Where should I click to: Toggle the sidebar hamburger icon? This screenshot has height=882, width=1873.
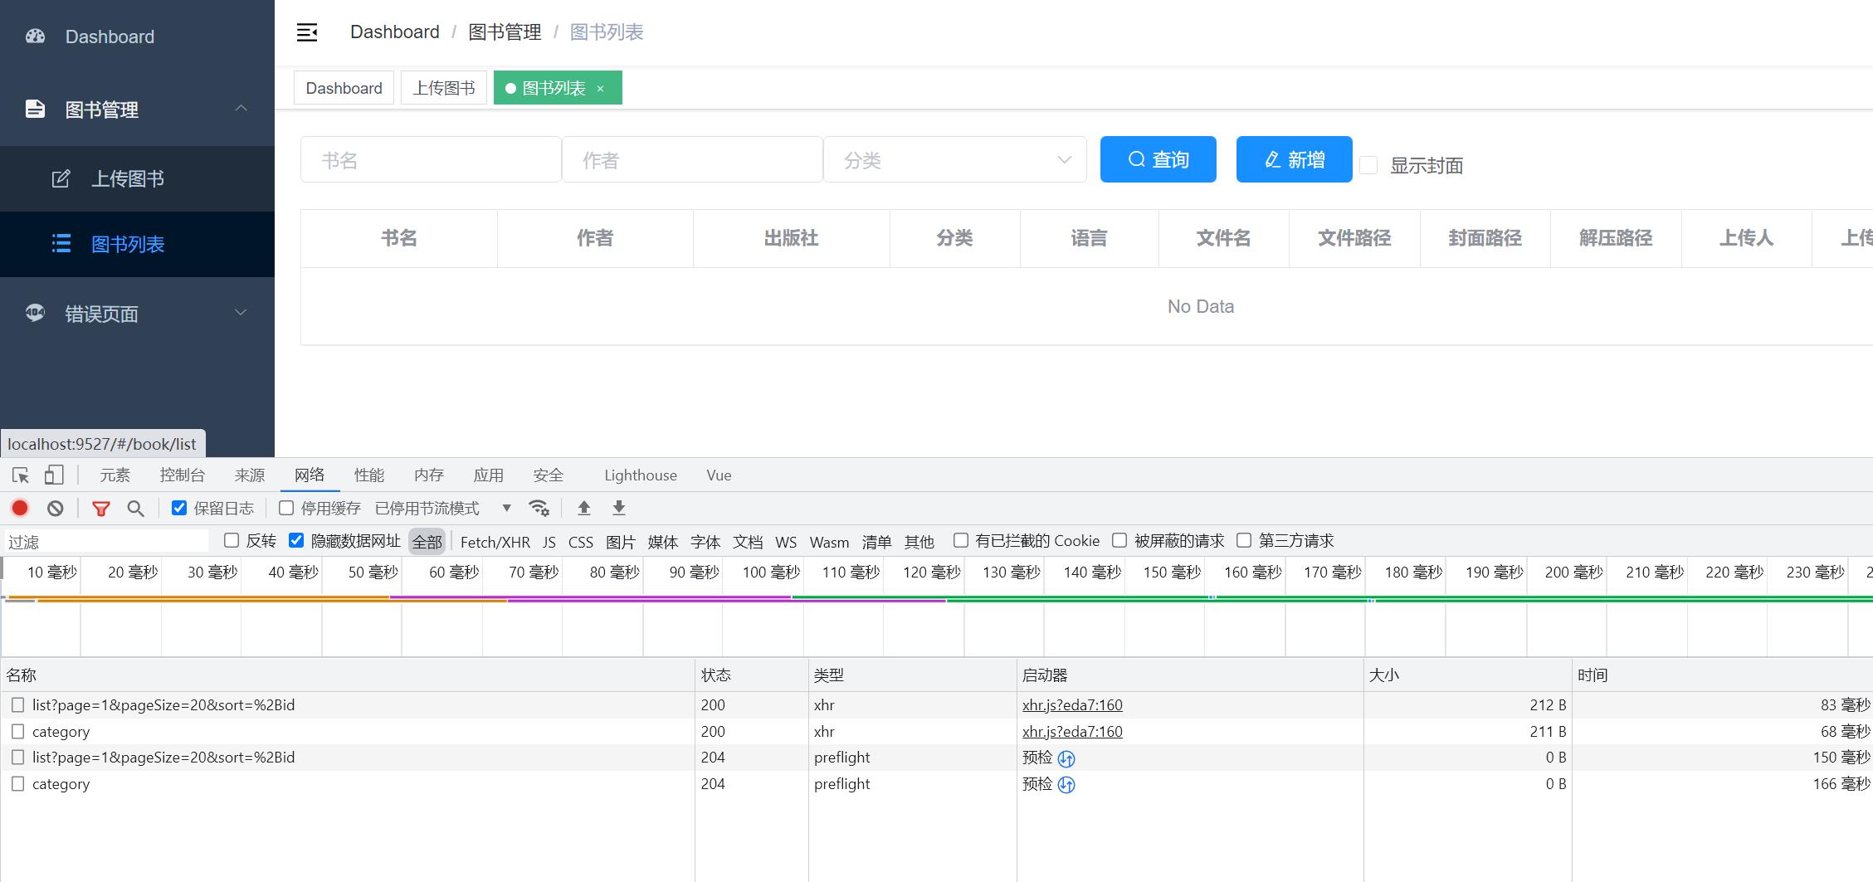click(307, 32)
